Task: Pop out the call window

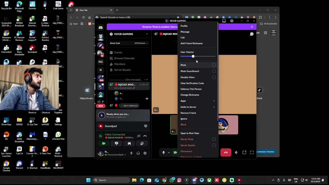Action: (244, 152)
